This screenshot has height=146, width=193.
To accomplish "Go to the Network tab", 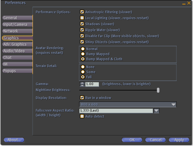I will pos(17,31).
